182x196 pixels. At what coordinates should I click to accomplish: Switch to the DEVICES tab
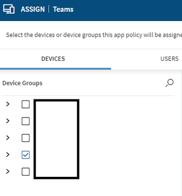53,59
